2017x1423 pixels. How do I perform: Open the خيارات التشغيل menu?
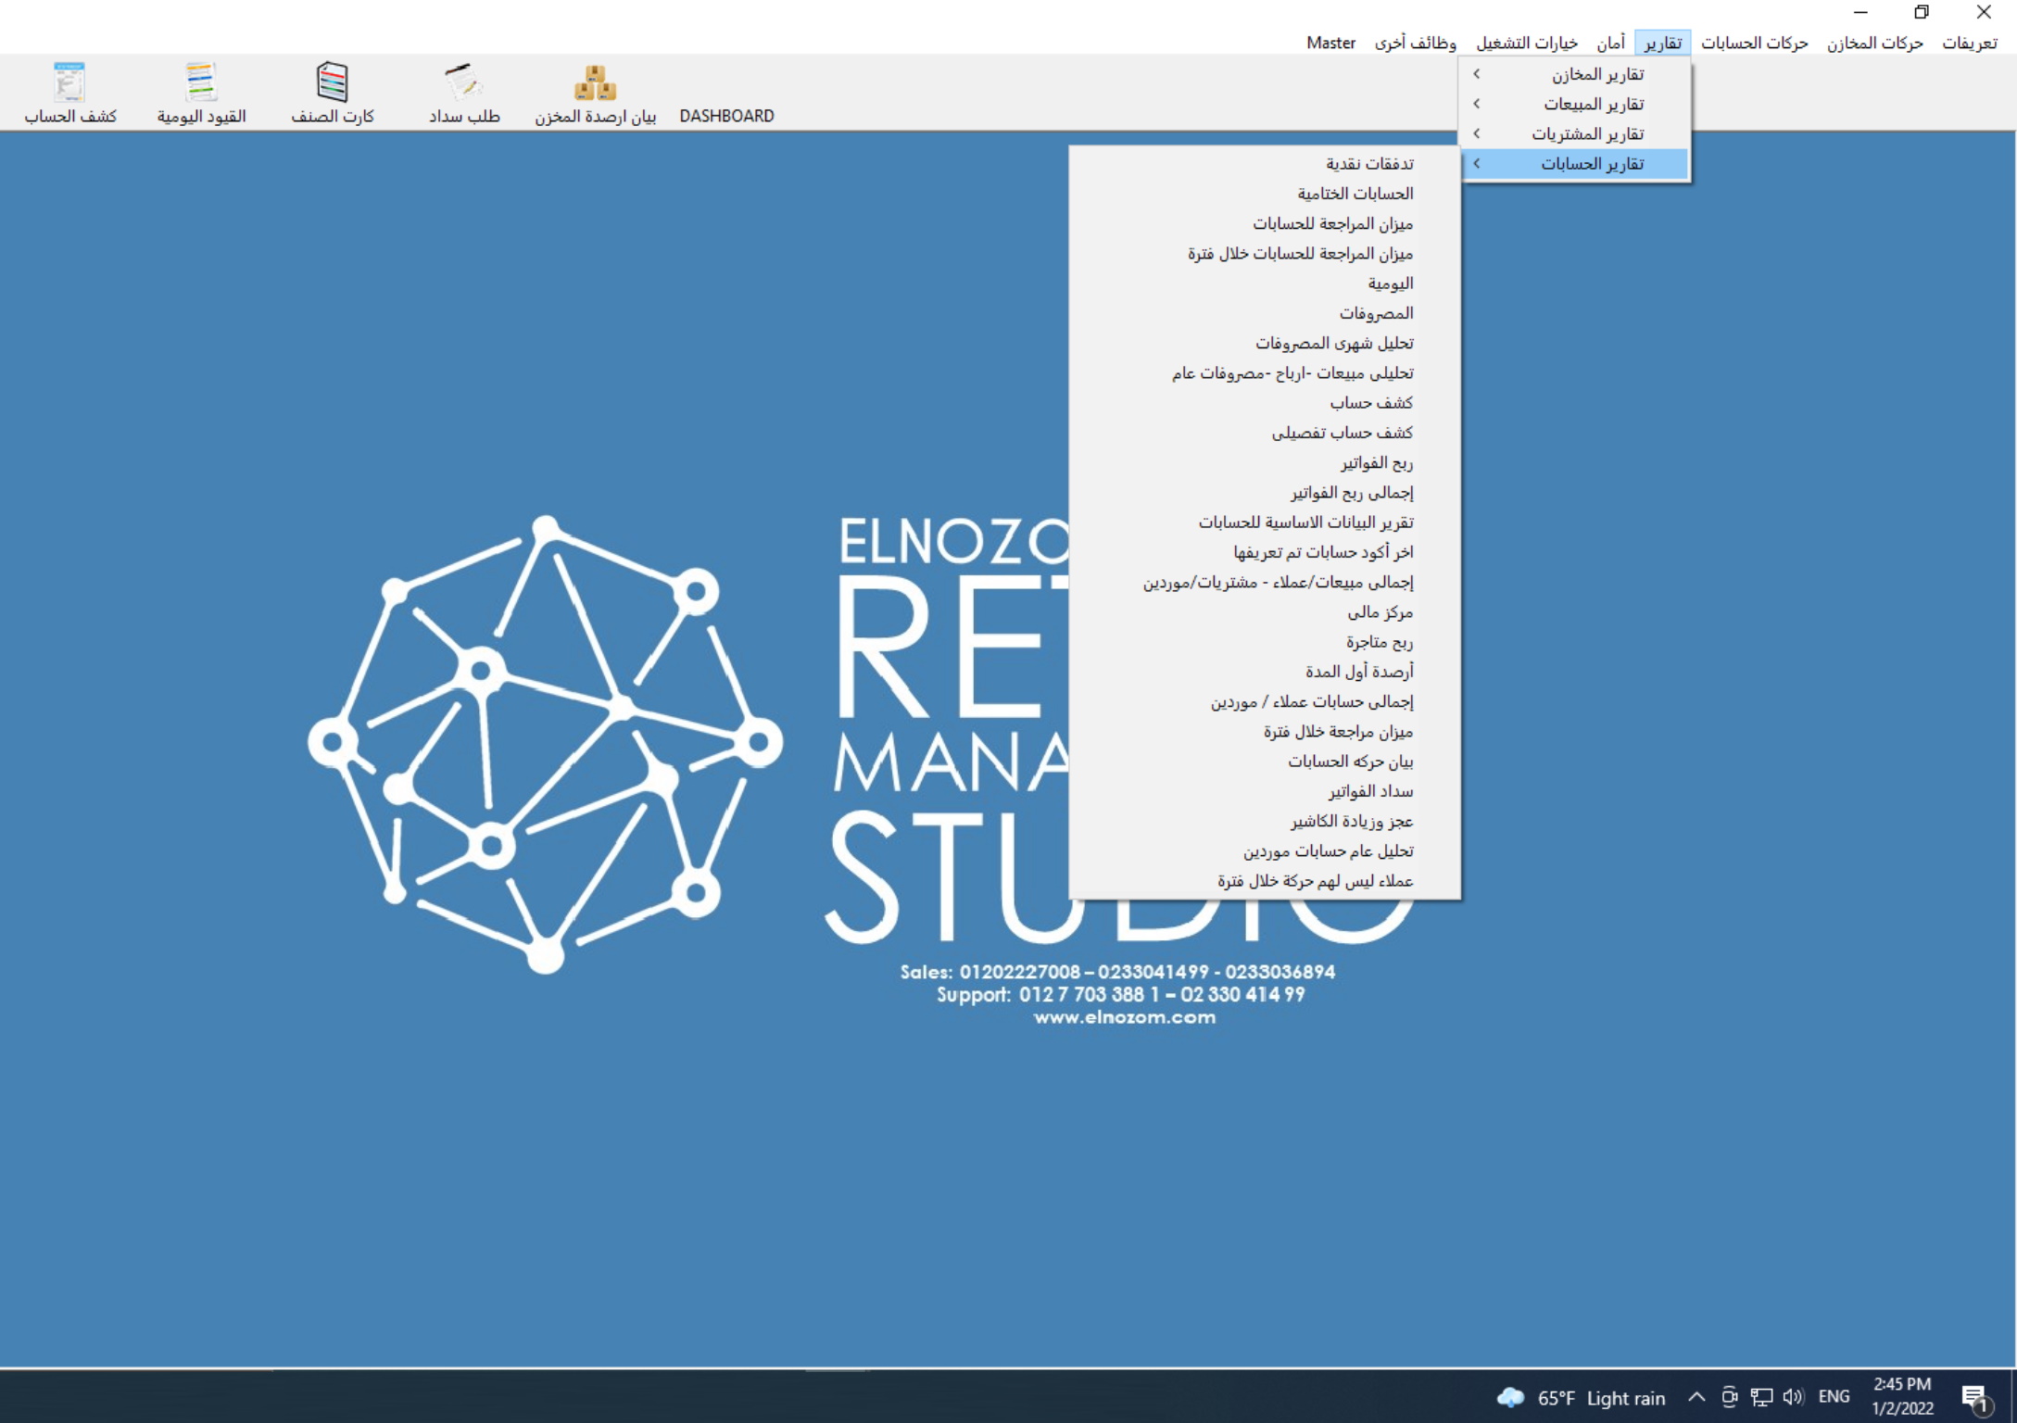point(1527,43)
